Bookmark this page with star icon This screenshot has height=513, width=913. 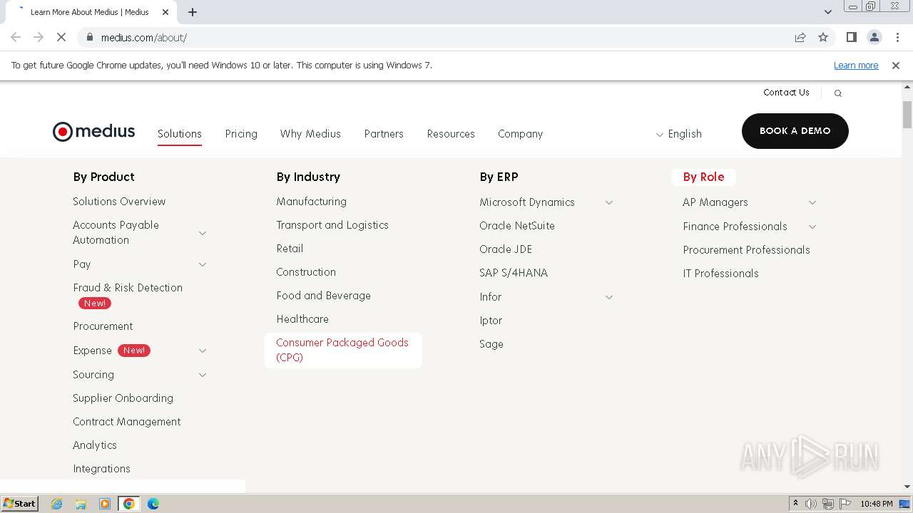tap(823, 37)
